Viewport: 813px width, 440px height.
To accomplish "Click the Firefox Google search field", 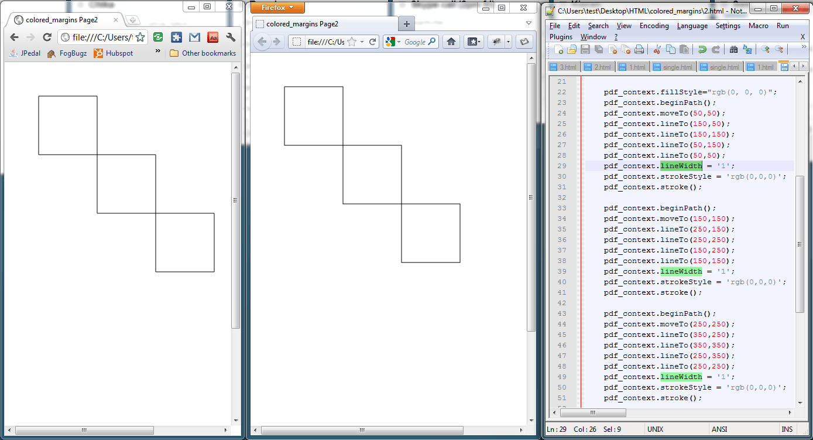I will click(x=415, y=42).
